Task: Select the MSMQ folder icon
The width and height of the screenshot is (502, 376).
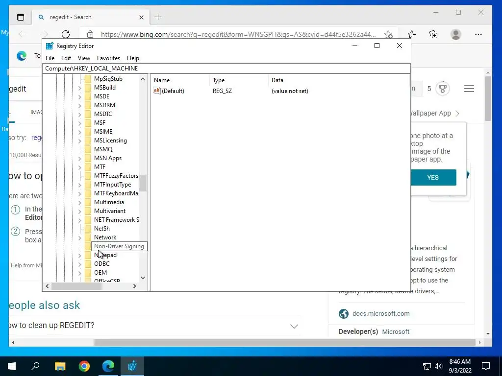Action: point(88,149)
